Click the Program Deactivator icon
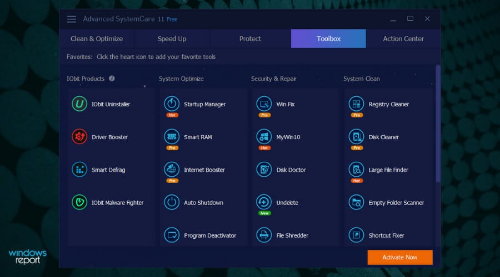 [172, 235]
